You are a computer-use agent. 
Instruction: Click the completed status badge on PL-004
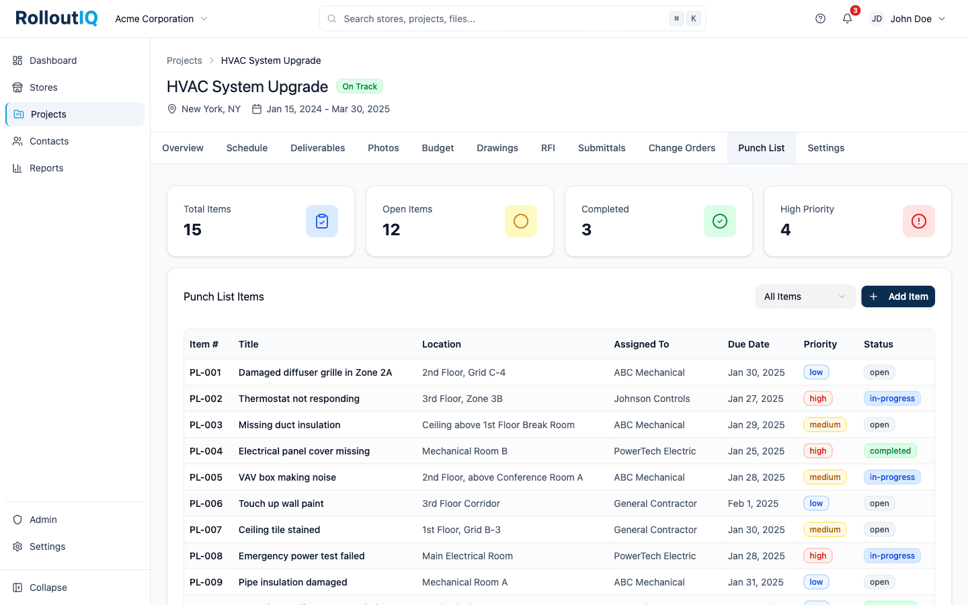890,451
